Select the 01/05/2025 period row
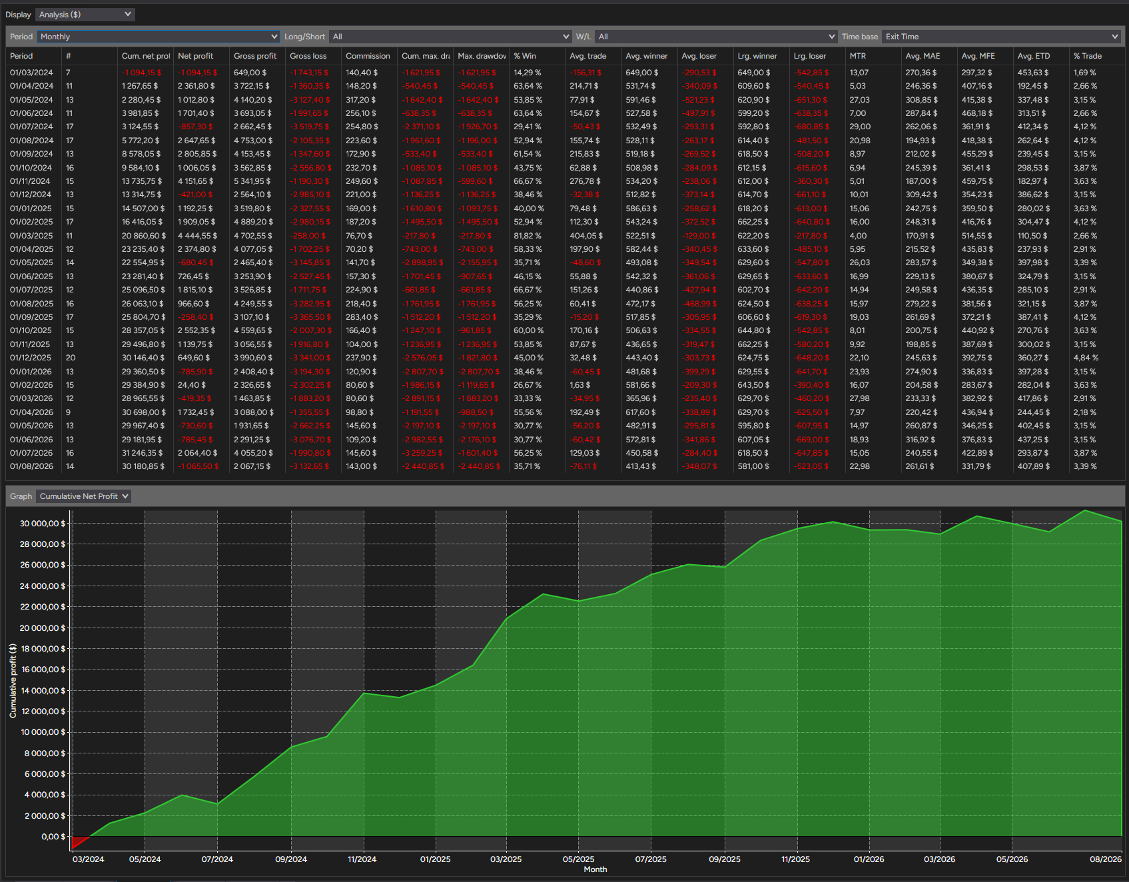 click(565, 262)
